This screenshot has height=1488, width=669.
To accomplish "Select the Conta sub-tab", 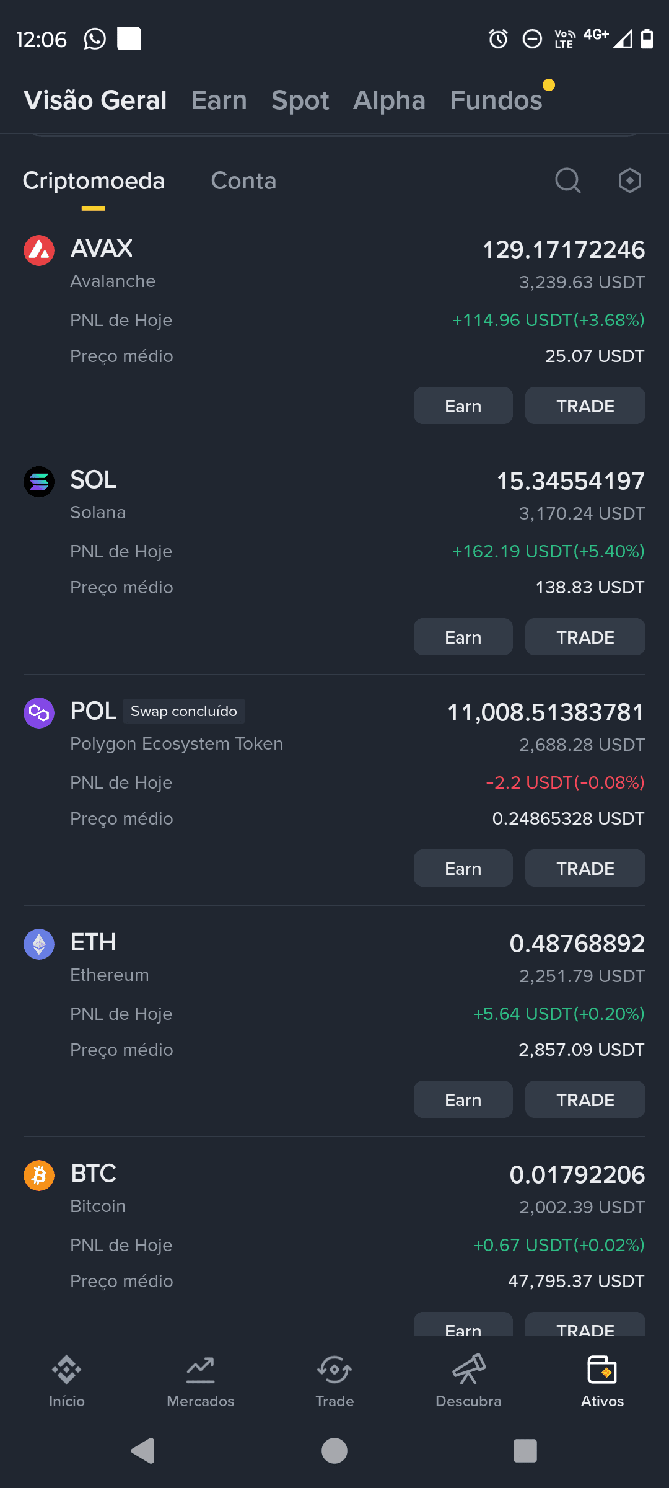I will click(243, 181).
